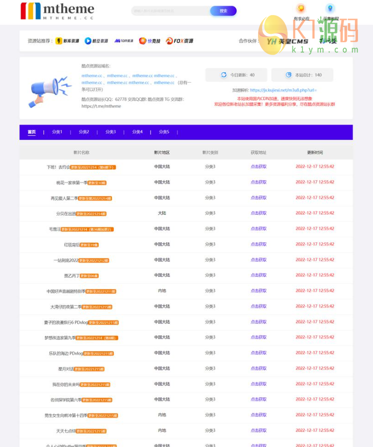This screenshot has width=373, height=447.
Task: Open the 红毯背后 title
Action: point(72,245)
